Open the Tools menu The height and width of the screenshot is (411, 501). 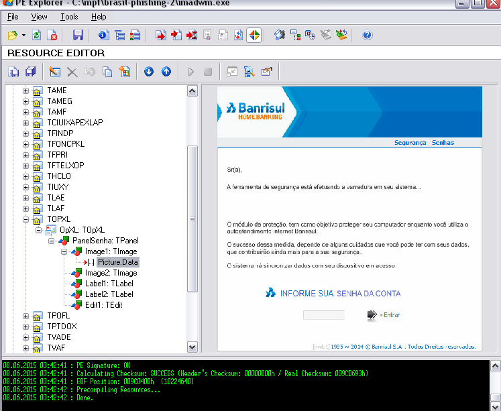pyautogui.click(x=69, y=17)
